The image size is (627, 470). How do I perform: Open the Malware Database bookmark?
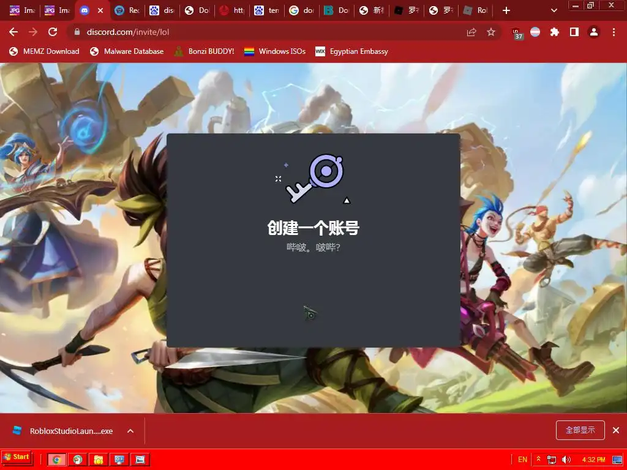click(127, 51)
